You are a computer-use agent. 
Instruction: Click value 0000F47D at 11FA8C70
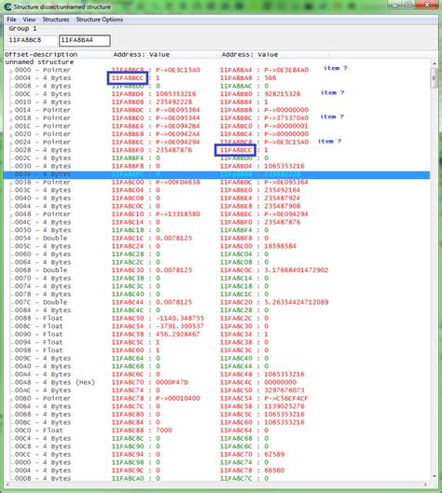coord(173,382)
